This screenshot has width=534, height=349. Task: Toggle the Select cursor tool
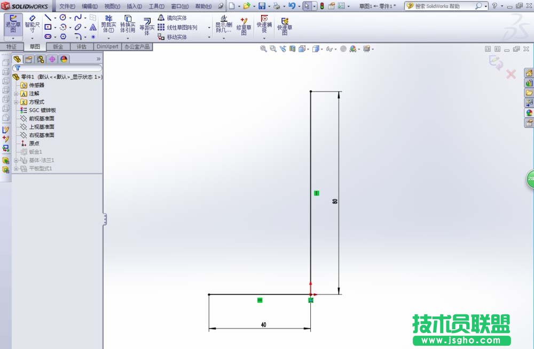click(x=307, y=6)
